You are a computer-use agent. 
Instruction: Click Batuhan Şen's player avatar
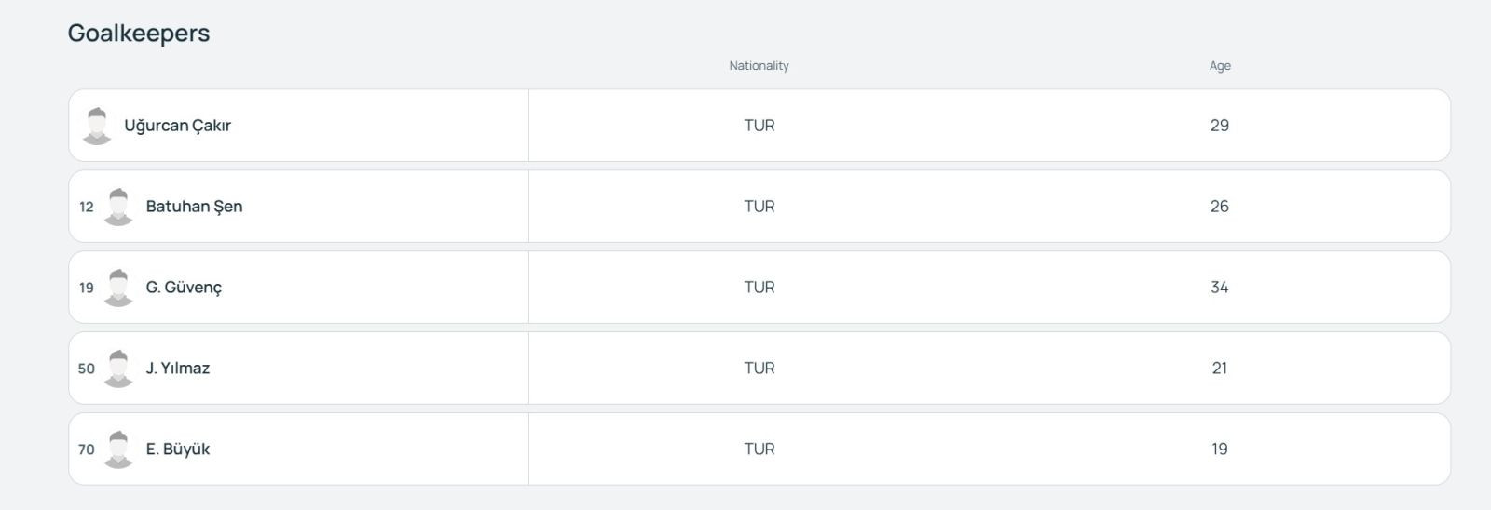(x=118, y=207)
